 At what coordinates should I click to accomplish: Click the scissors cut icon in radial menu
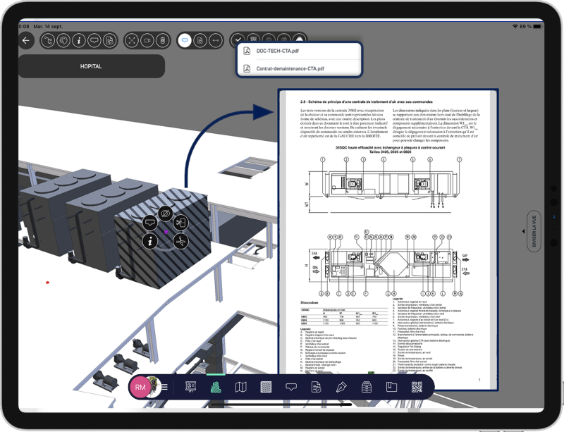[x=181, y=242]
